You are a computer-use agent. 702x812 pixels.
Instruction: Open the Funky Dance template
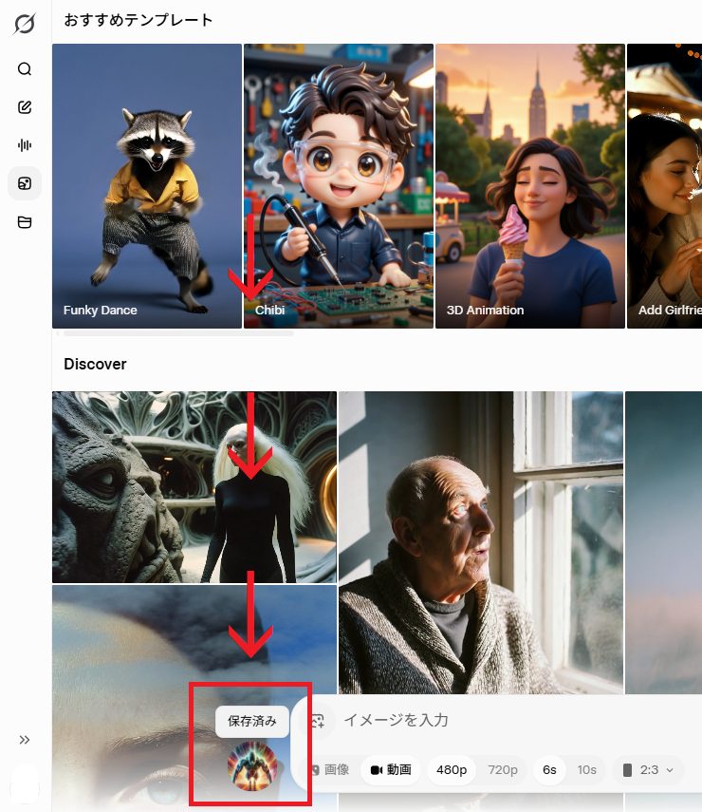[147, 186]
